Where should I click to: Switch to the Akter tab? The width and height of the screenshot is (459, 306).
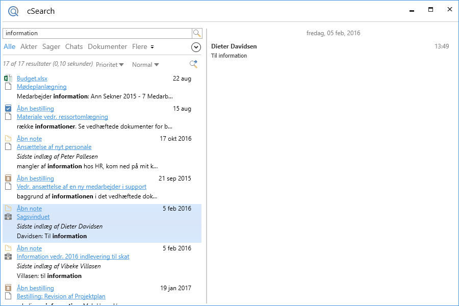[x=29, y=47]
